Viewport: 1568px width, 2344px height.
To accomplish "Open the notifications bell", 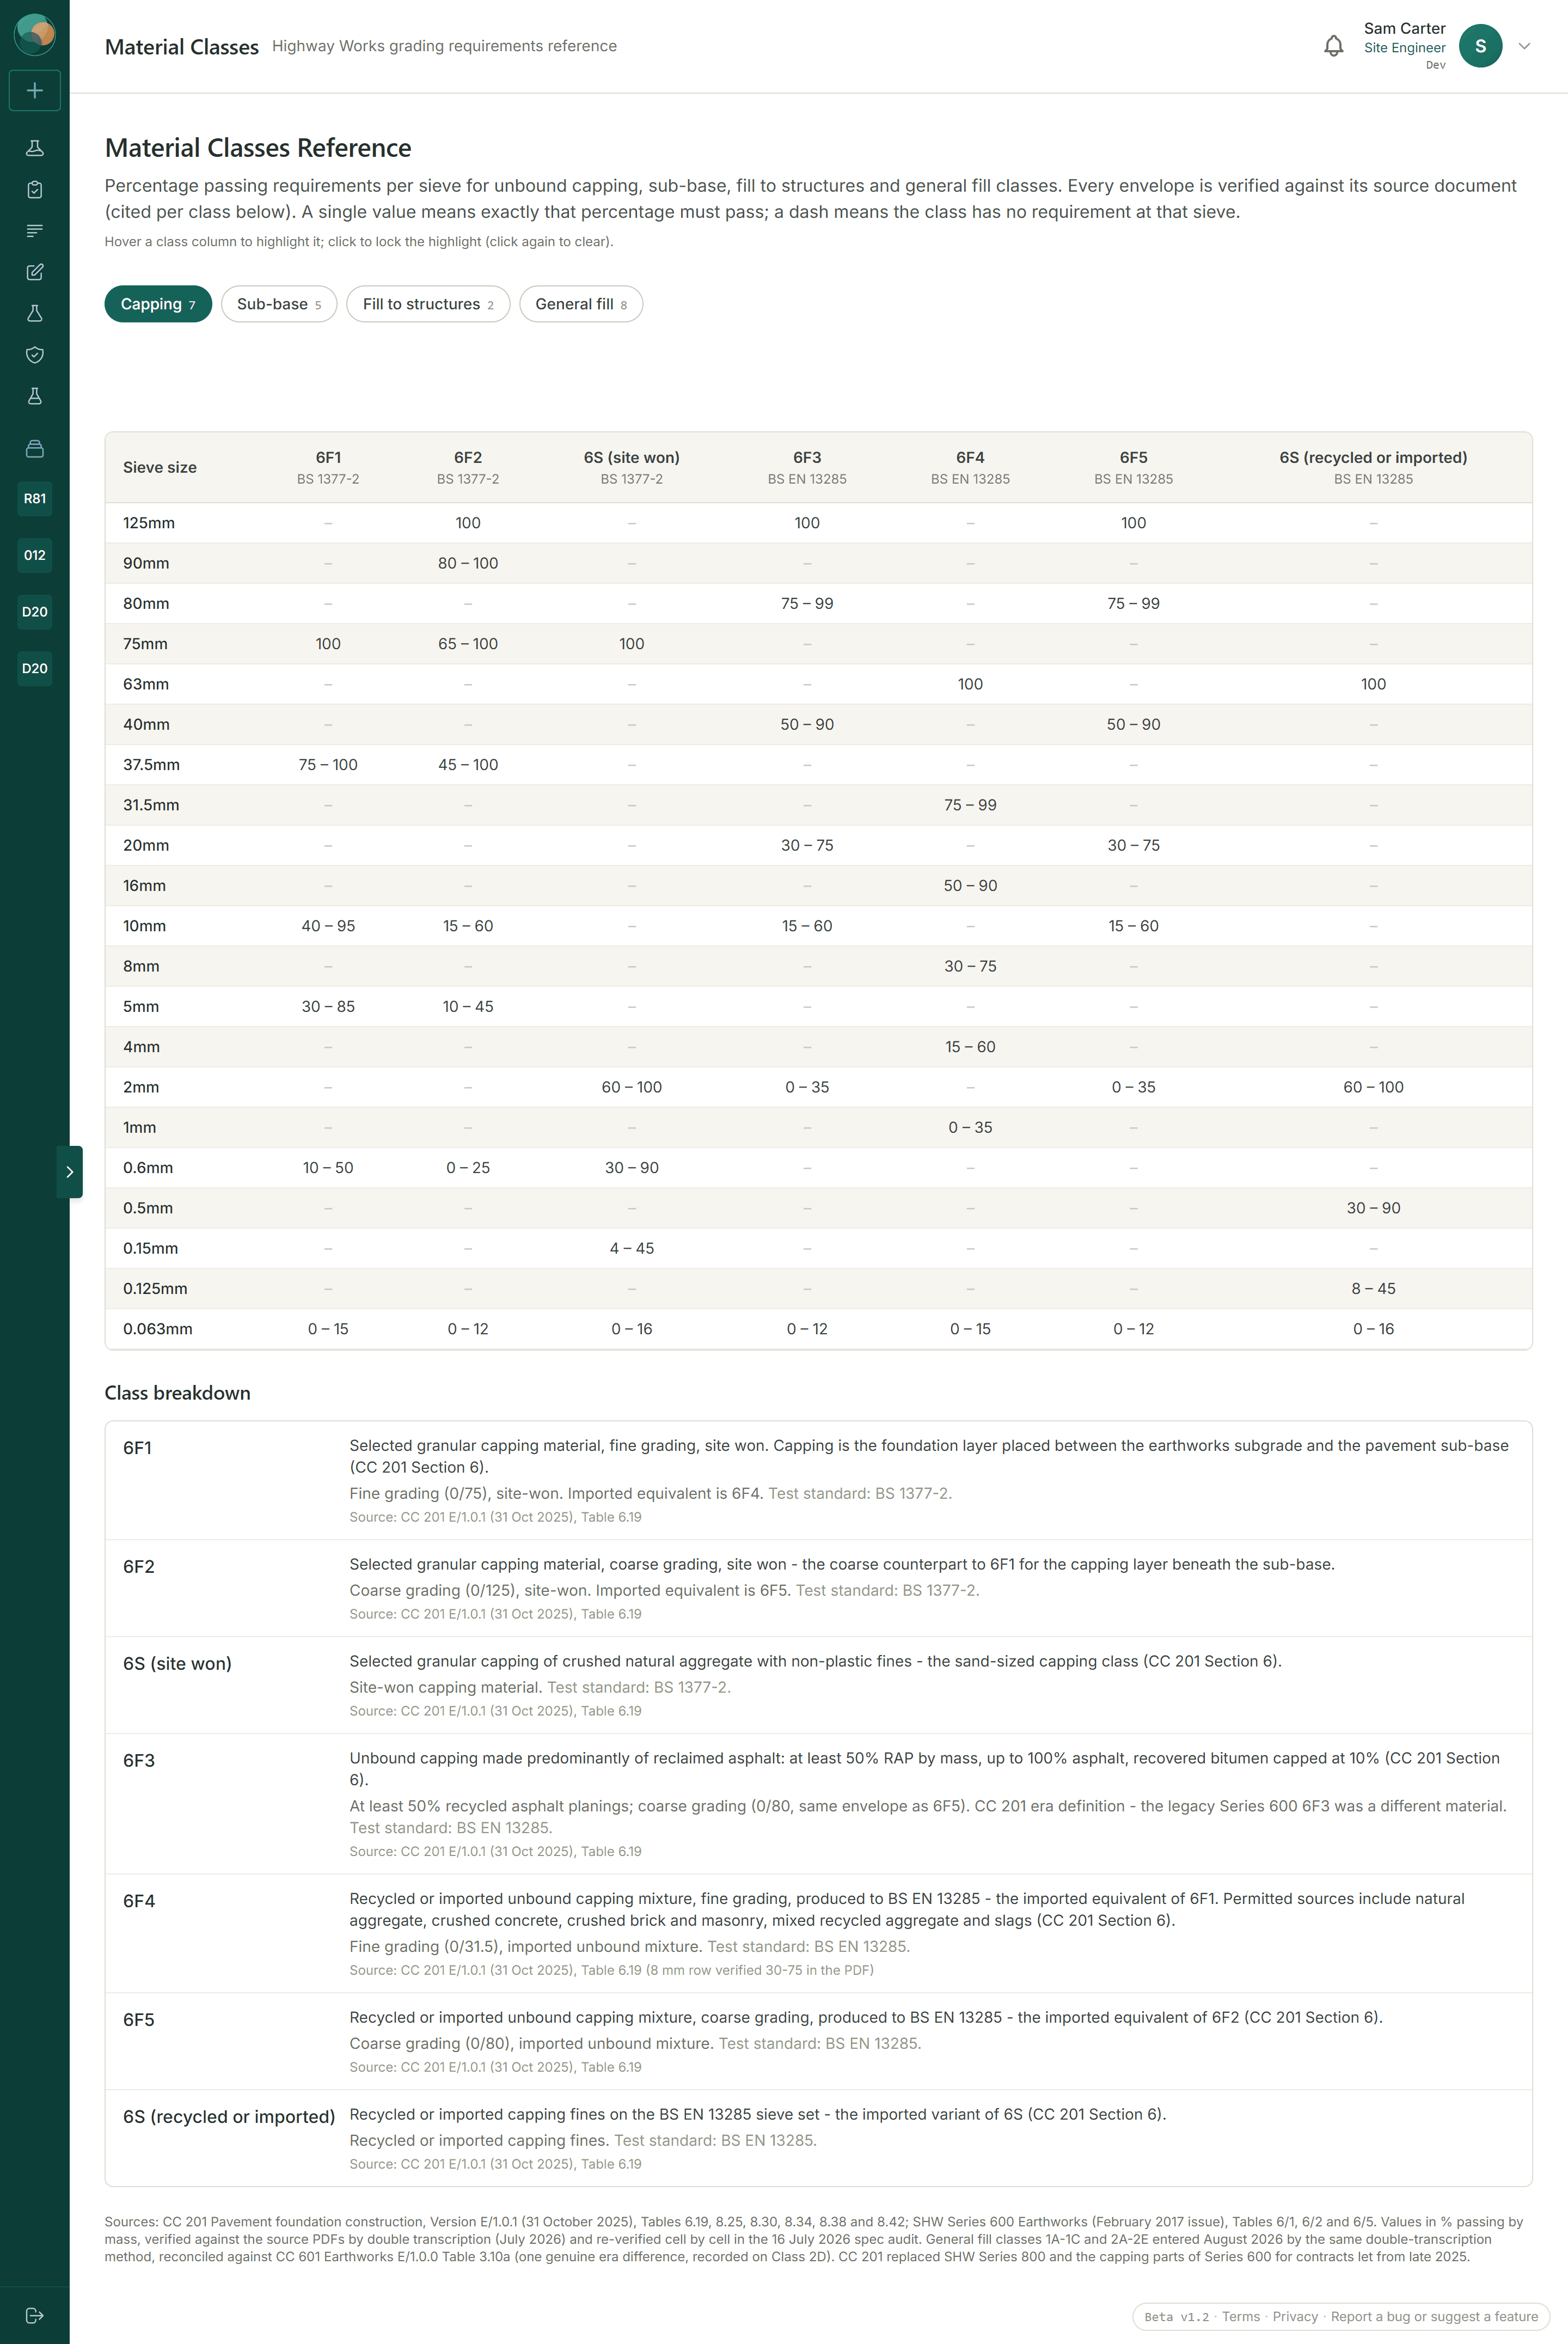I will click(x=1333, y=46).
